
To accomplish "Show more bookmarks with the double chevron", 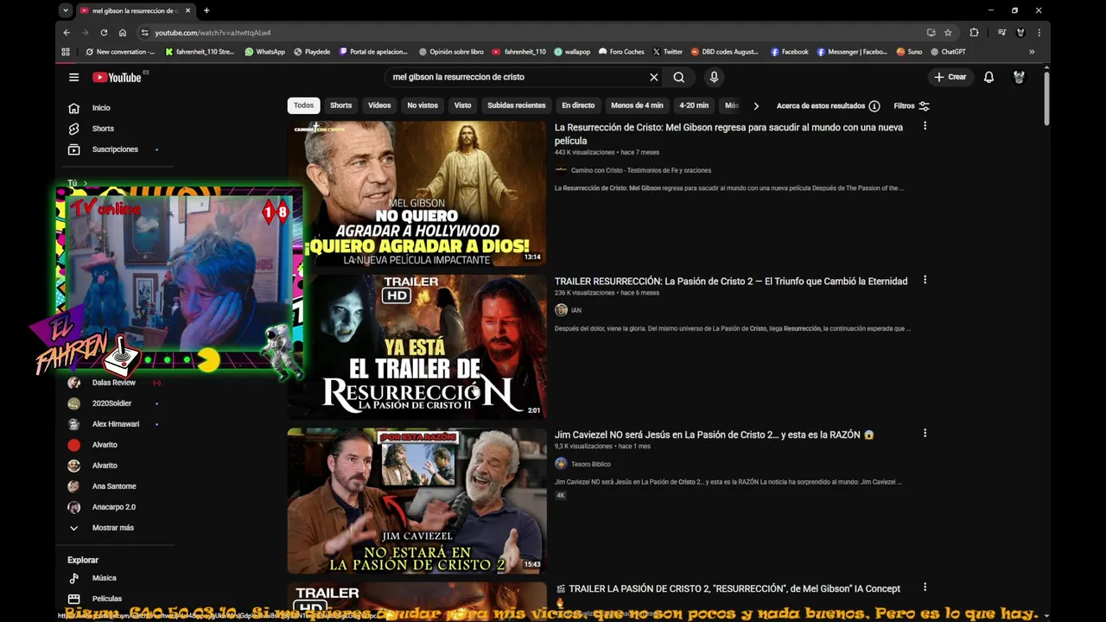I will 1032,52.
